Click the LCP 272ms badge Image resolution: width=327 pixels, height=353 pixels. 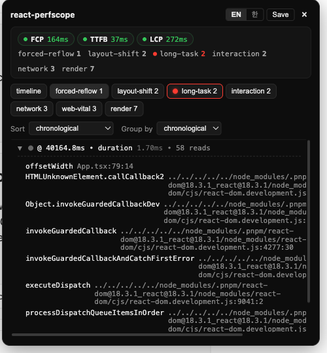coord(165,39)
